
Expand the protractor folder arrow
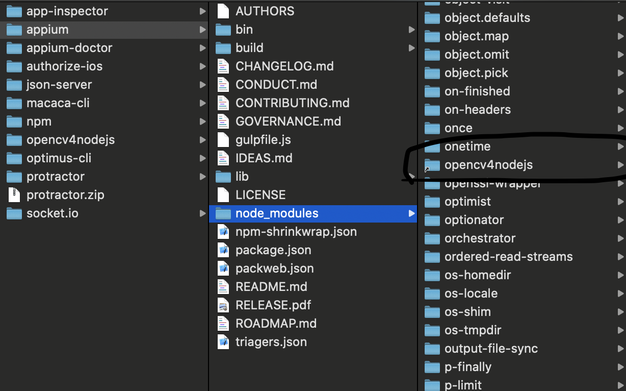[203, 177]
